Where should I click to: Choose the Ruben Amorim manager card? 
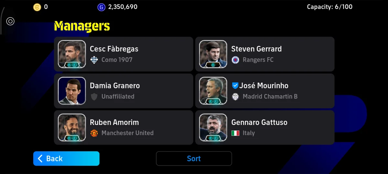click(x=124, y=127)
